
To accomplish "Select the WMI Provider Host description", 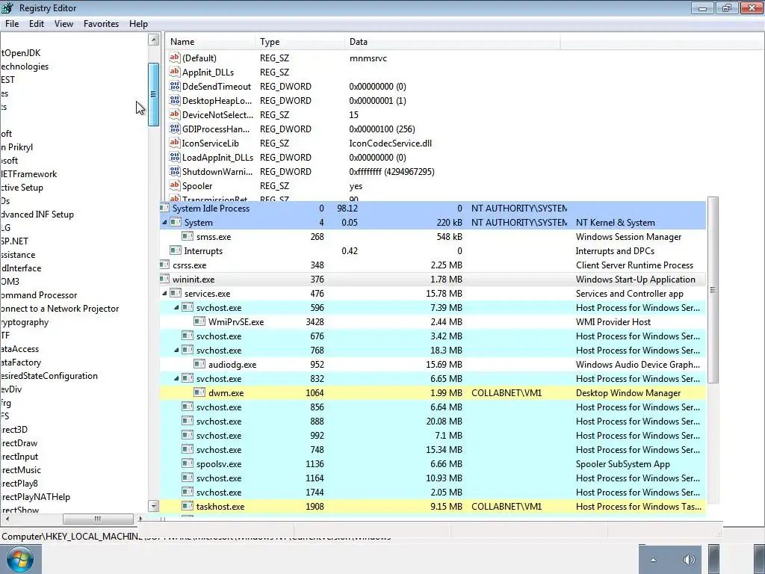I will tap(613, 321).
